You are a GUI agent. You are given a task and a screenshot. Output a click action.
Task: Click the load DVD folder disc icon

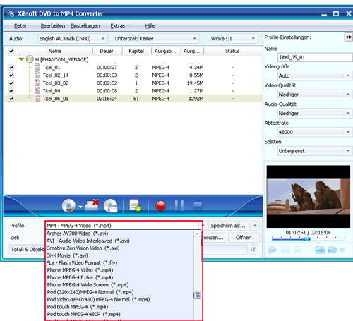coord(111,206)
